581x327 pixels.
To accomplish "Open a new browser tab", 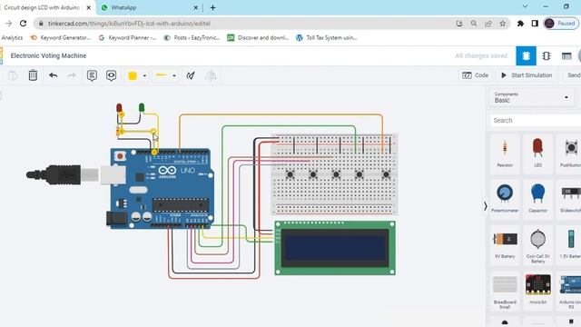I will point(212,7).
